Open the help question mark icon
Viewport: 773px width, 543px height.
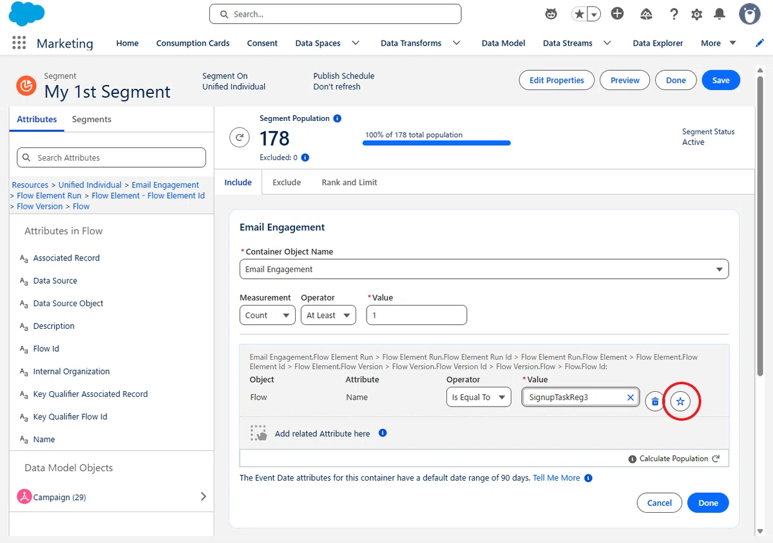(674, 14)
